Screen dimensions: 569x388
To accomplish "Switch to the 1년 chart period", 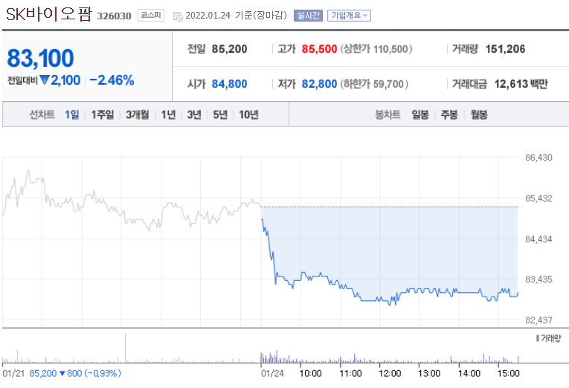I will (x=168, y=114).
